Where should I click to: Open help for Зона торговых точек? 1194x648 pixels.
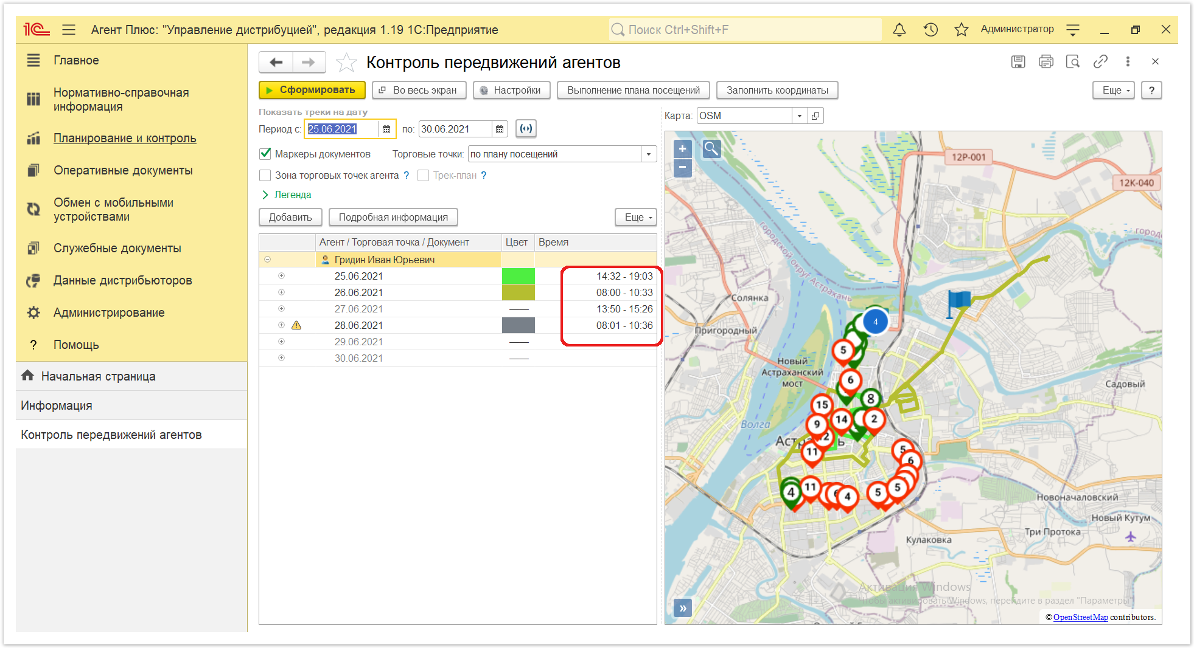click(406, 175)
